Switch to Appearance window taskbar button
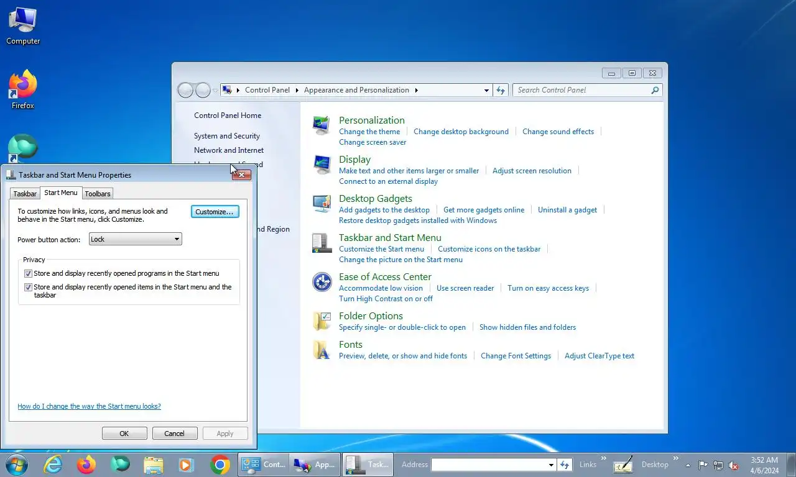 pyautogui.click(x=315, y=464)
